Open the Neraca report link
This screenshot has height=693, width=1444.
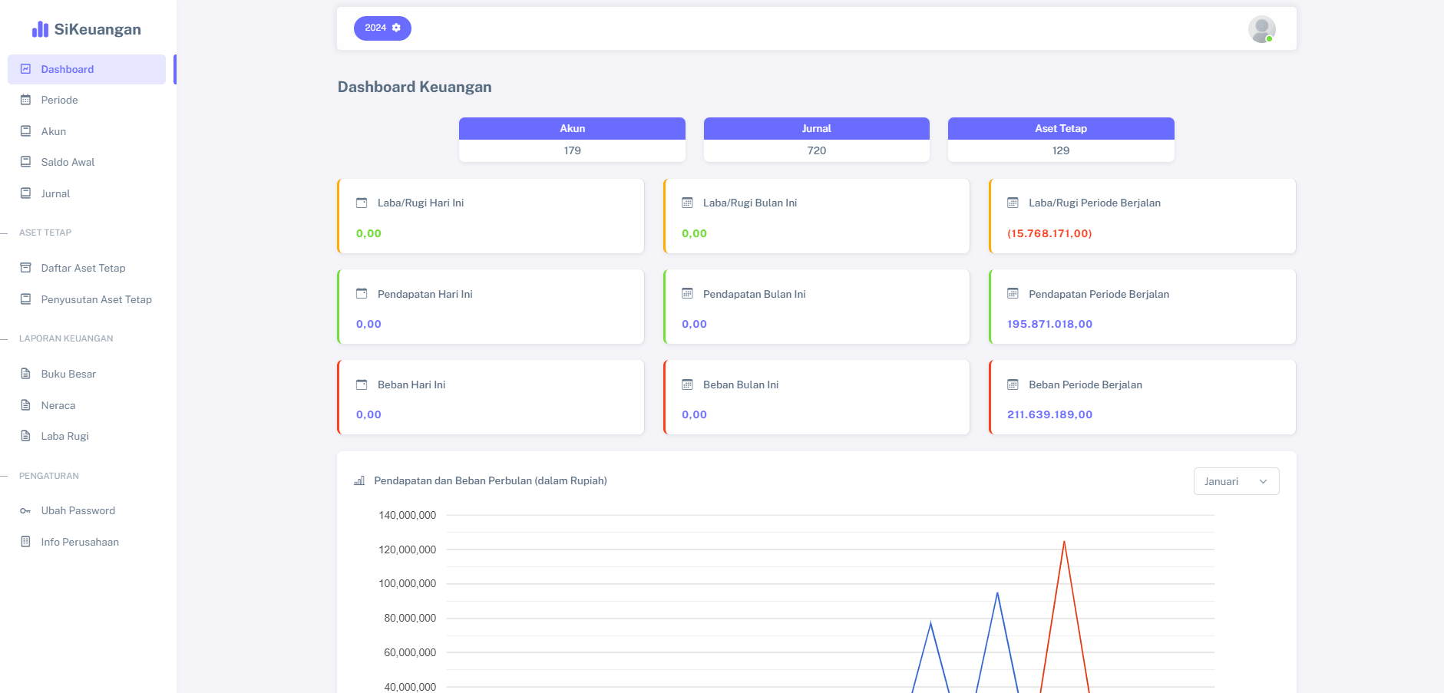(x=58, y=405)
